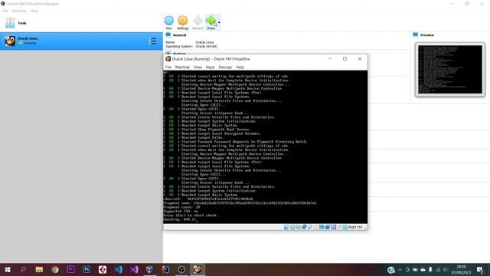
Task: Open Windows taskbar search
Action: tap(23, 269)
